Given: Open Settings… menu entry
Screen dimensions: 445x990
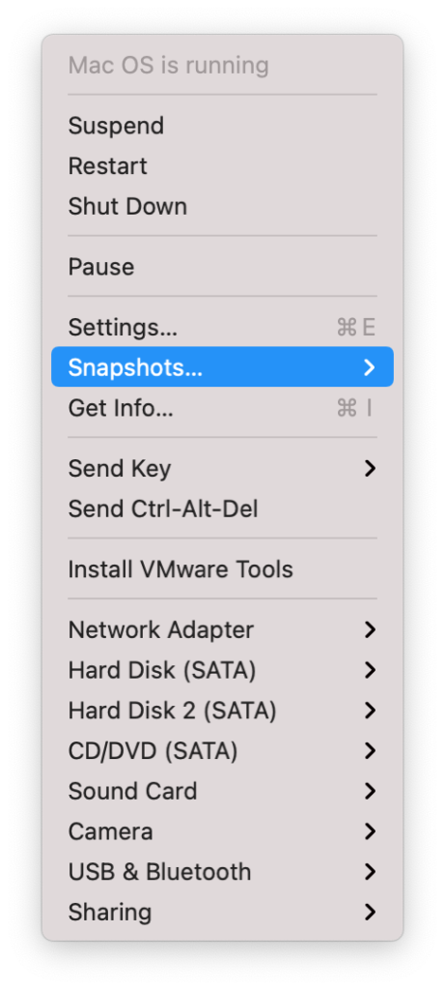Looking at the screenshot, I should tap(222, 327).
